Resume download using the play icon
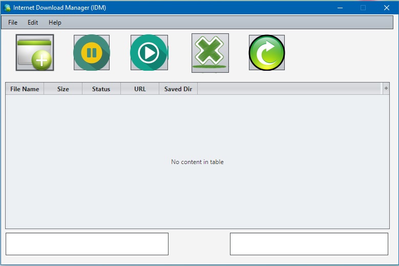The height and width of the screenshot is (266, 399). pyautogui.click(x=149, y=52)
